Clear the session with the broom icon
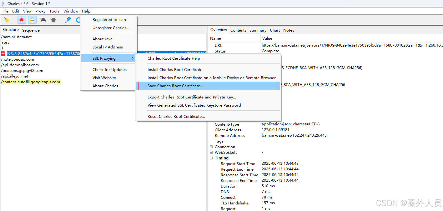The width and height of the screenshot is (443, 211). (7, 20)
